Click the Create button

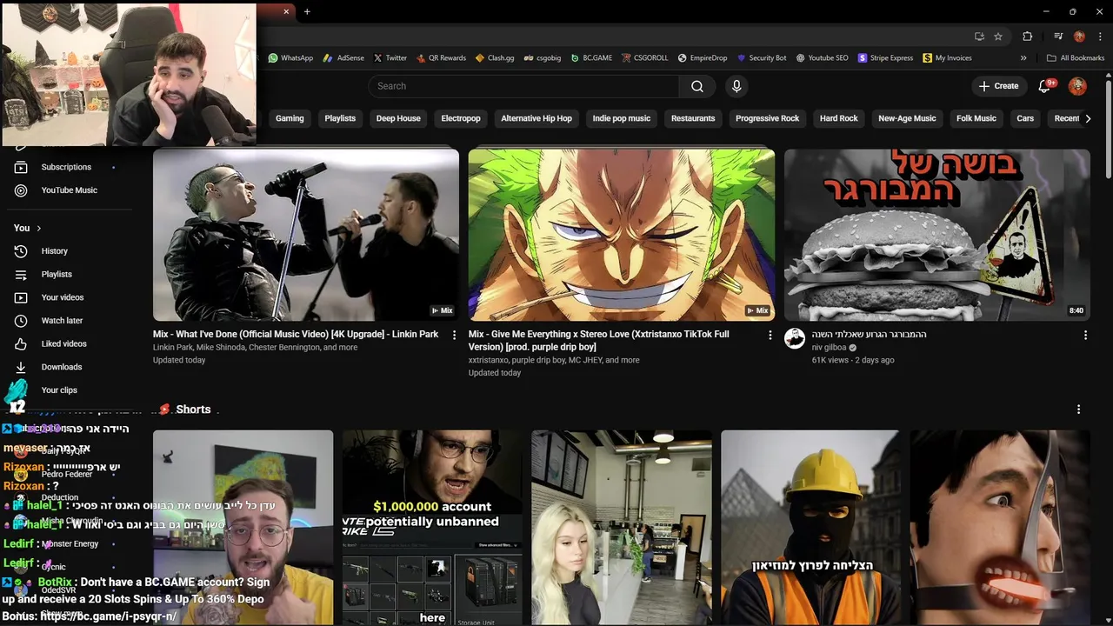coord(998,86)
